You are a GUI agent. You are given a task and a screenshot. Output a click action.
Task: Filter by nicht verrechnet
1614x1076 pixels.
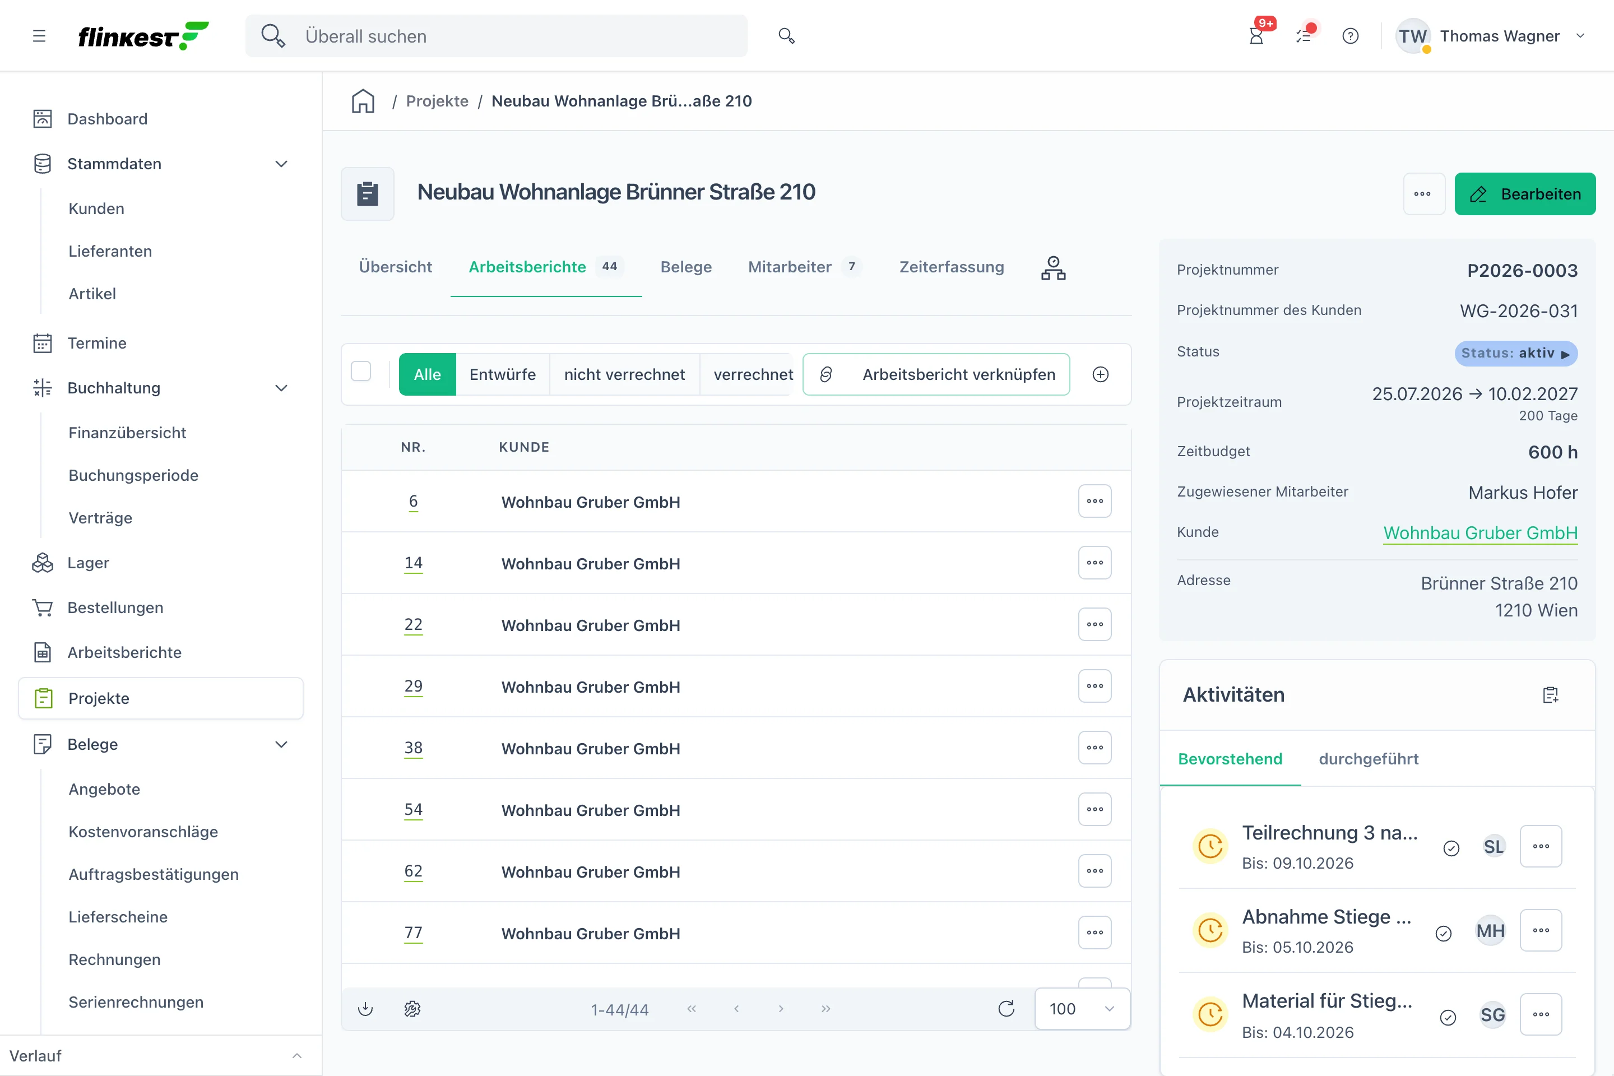coord(624,374)
